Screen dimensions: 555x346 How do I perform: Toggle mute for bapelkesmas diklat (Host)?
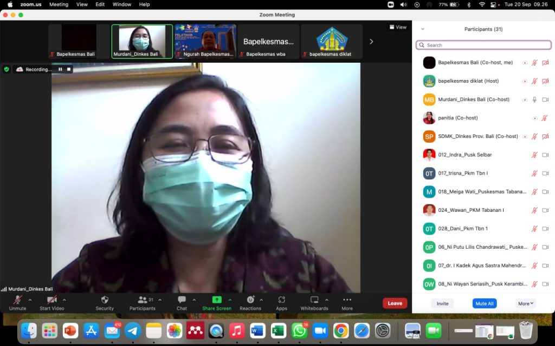click(534, 81)
